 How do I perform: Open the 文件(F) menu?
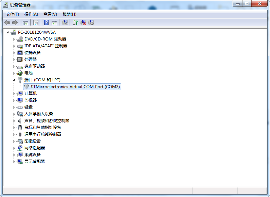tap(13, 14)
